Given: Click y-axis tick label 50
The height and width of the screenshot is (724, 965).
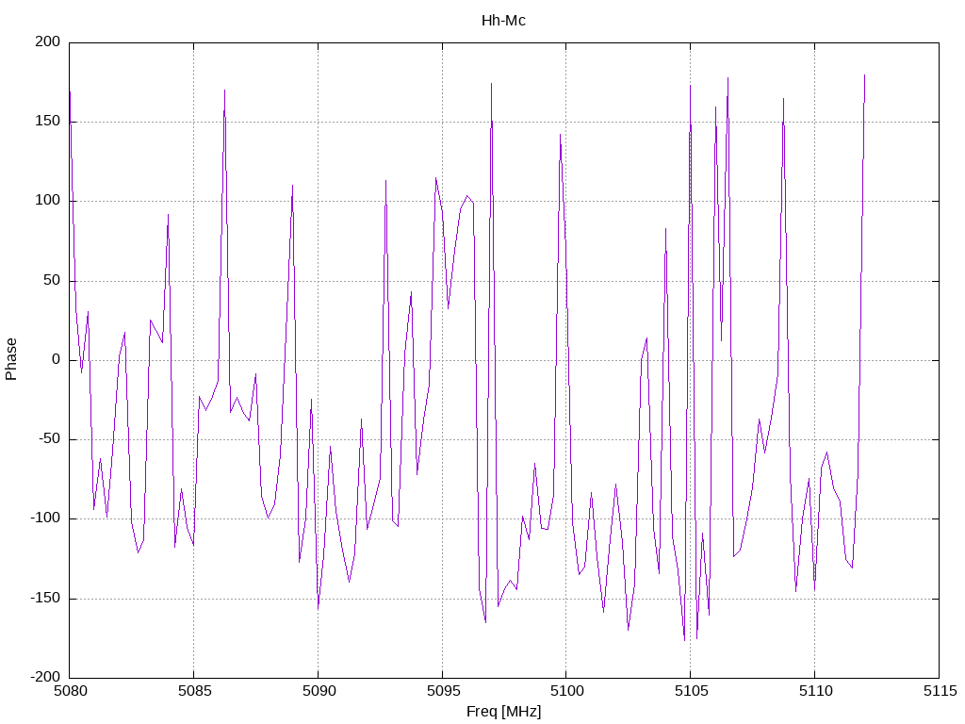Looking at the screenshot, I should [53, 280].
